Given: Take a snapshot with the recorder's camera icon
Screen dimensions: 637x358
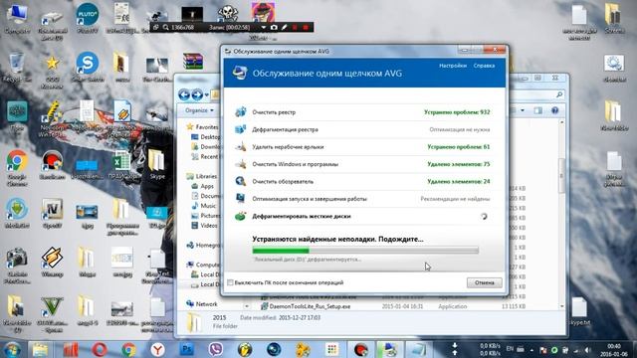Looking at the screenshot, I should 274,27.
